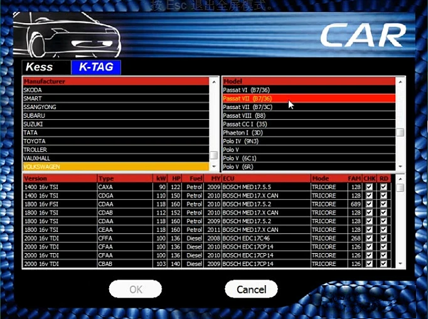
Task: Toggle RD checkbox for CFFA row
Action: [383, 238]
